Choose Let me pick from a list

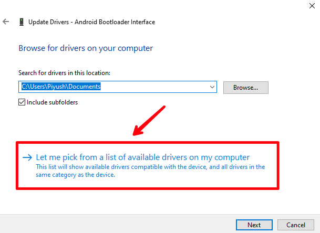142,157
